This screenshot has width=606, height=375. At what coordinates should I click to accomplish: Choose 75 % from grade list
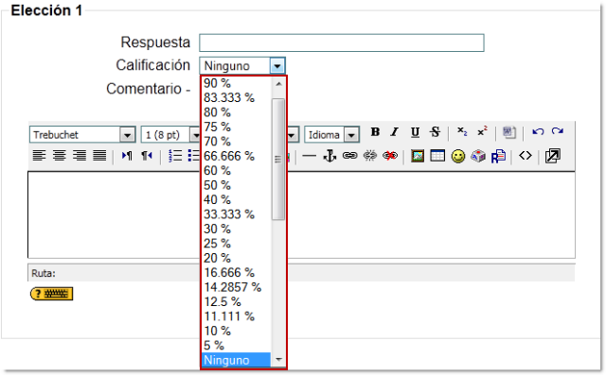236,127
